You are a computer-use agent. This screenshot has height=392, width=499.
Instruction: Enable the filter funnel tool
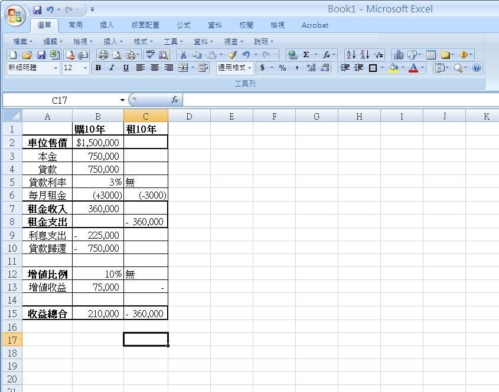click(379, 55)
